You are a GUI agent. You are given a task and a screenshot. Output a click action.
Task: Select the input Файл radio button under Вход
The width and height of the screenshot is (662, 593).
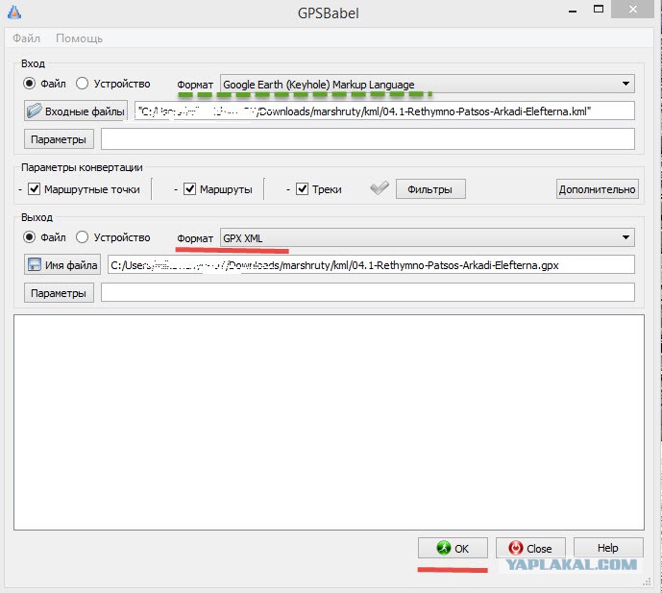[29, 84]
